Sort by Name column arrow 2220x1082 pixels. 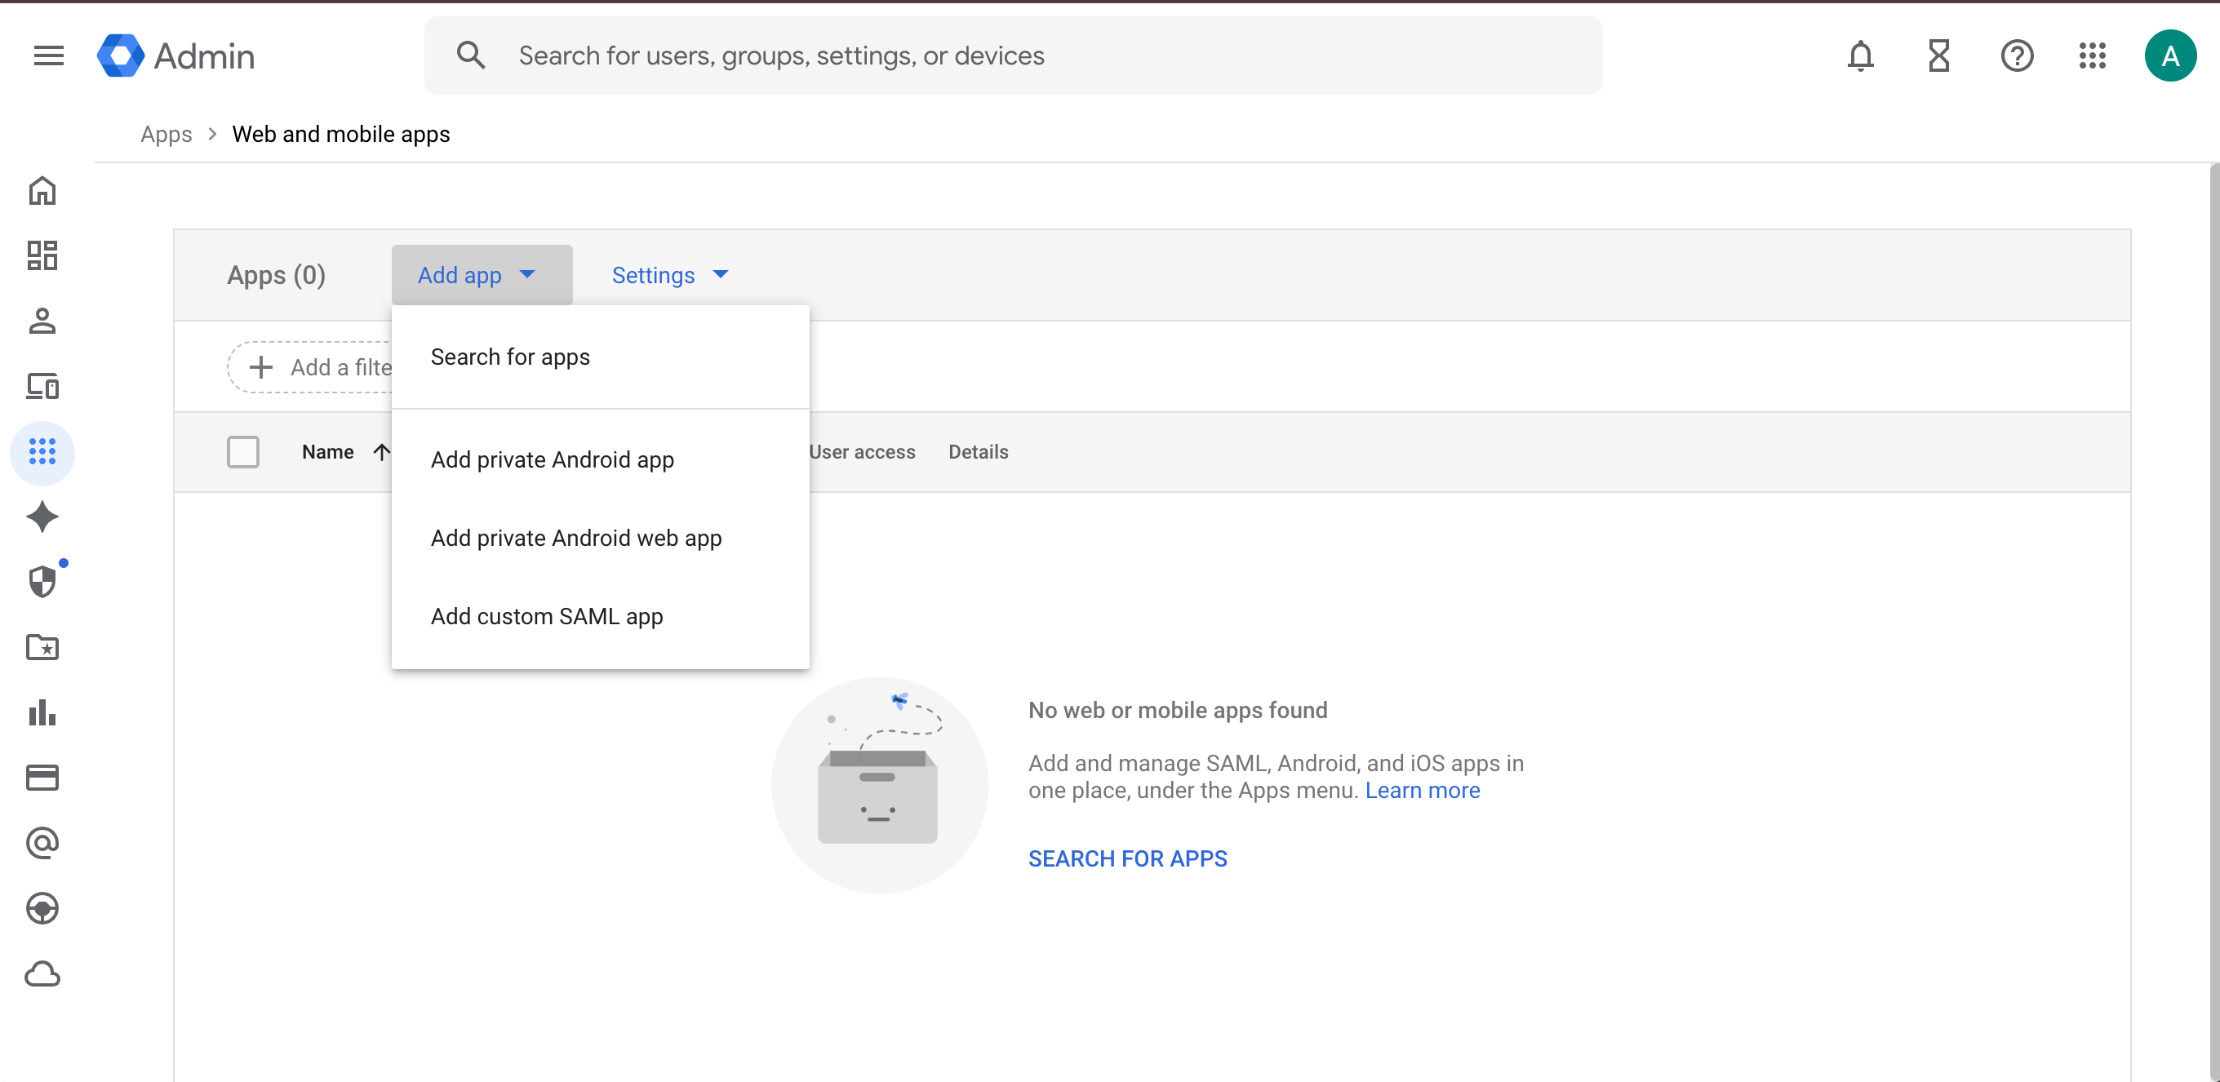[x=381, y=452]
